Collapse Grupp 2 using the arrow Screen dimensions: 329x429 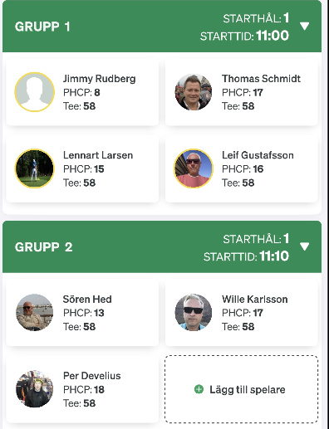click(x=304, y=246)
